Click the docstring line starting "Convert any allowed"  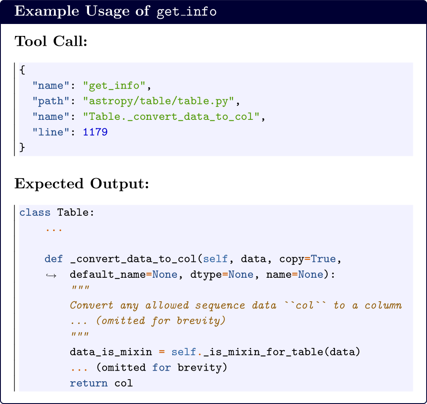click(x=236, y=306)
